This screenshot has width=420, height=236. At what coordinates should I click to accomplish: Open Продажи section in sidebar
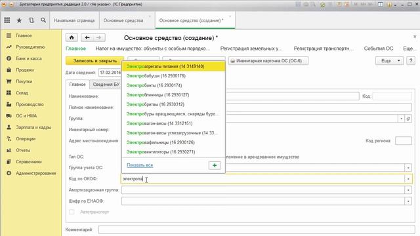click(x=25, y=70)
